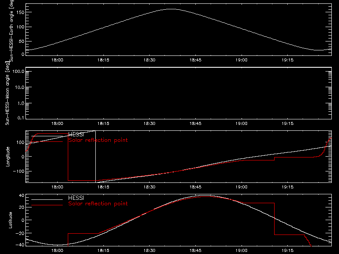Image resolution: width=339 pixels, height=254 pixels.
Task: Click red legend line sample in Latitude plot
Action: 47,205
